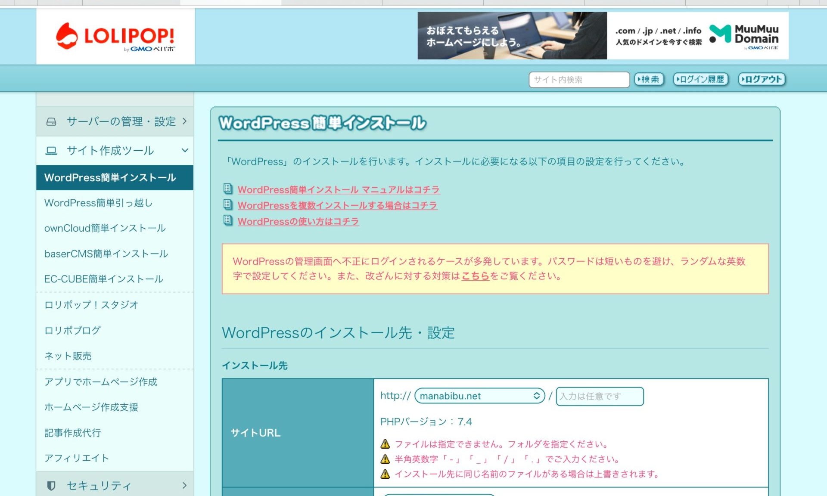Open EC-CUBE簡単インストール menu item
The height and width of the screenshot is (496, 827).
104,279
